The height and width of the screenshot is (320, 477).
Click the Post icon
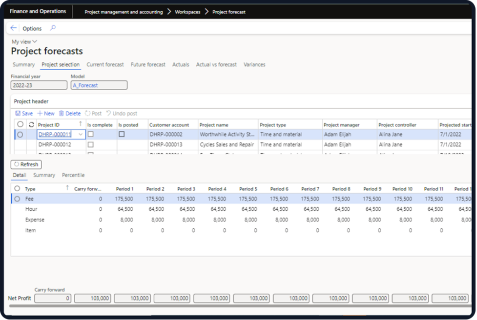click(93, 113)
